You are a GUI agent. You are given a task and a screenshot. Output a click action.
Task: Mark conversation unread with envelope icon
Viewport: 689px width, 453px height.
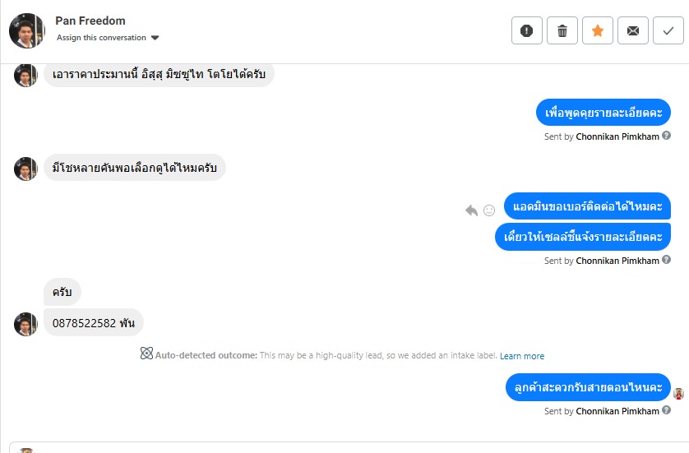point(632,31)
